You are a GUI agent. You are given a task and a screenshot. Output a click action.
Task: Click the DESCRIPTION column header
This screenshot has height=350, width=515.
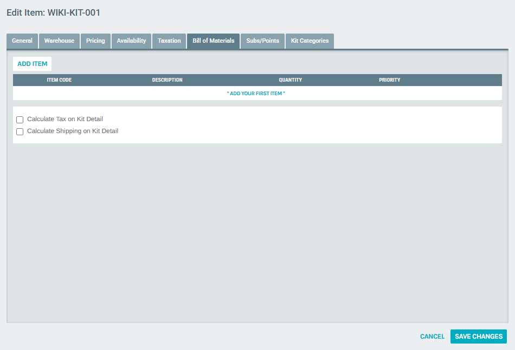click(x=167, y=80)
